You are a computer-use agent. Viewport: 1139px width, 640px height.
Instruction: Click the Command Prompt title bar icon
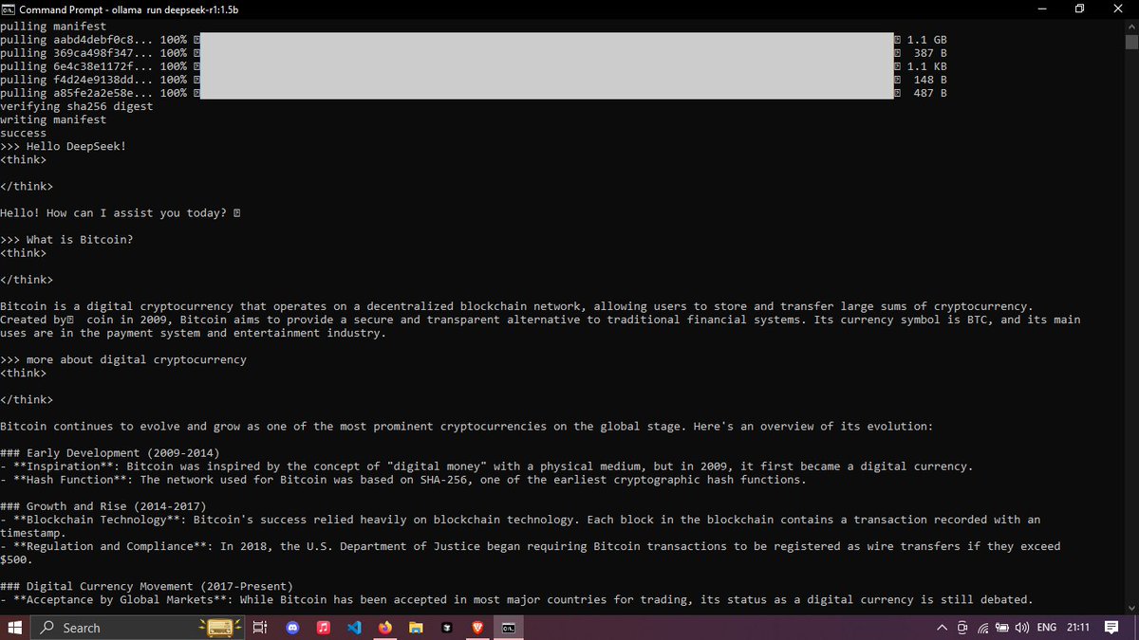tap(9, 9)
